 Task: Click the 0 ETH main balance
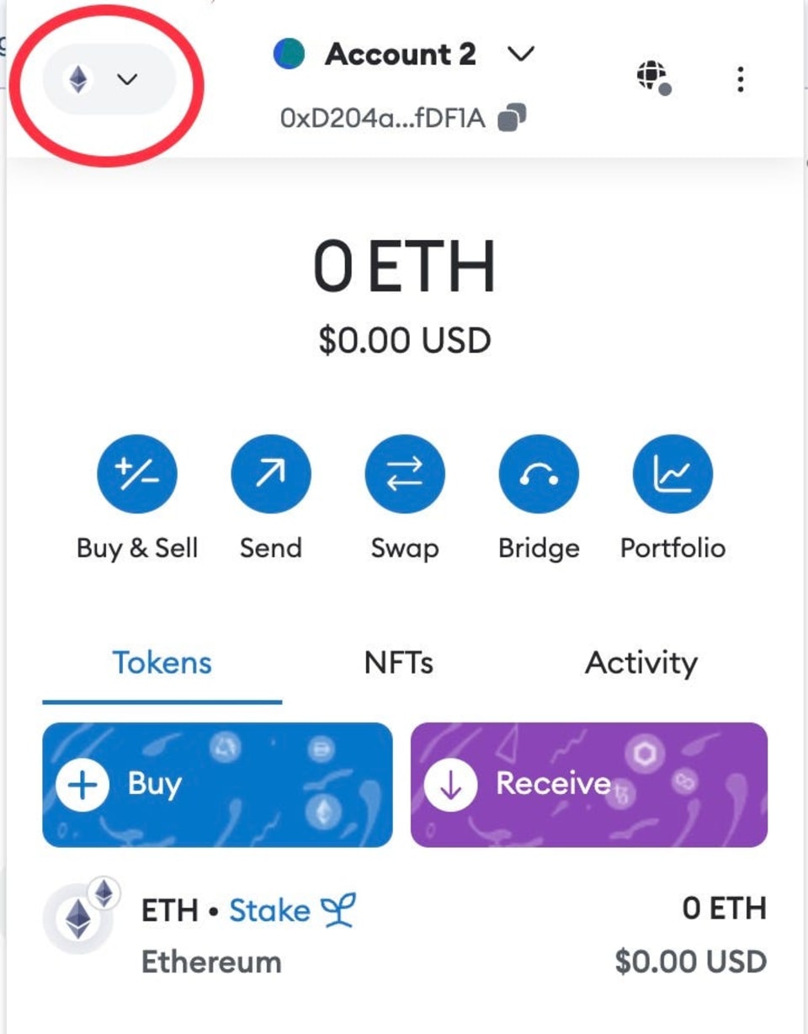coord(404,266)
